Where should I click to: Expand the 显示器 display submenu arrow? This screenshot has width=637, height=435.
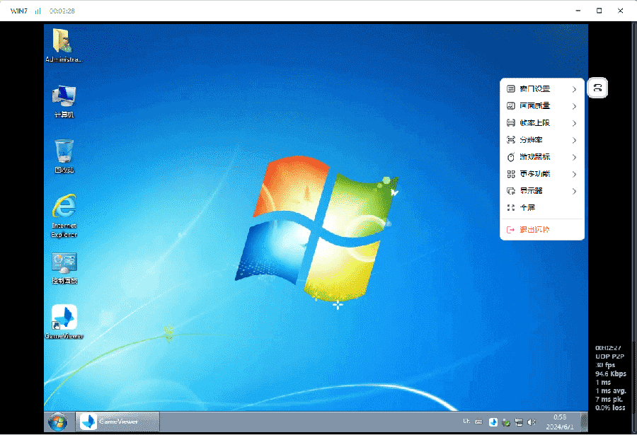574,191
